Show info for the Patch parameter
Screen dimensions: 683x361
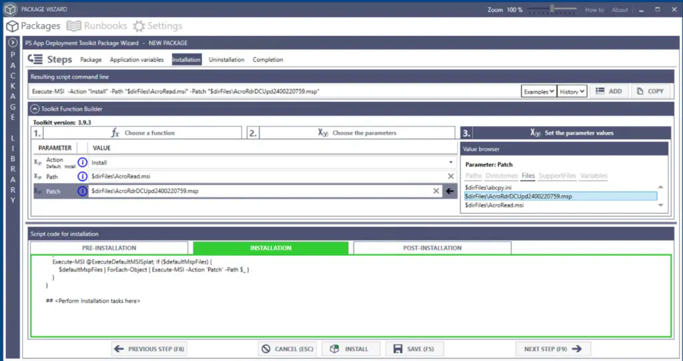coord(82,191)
